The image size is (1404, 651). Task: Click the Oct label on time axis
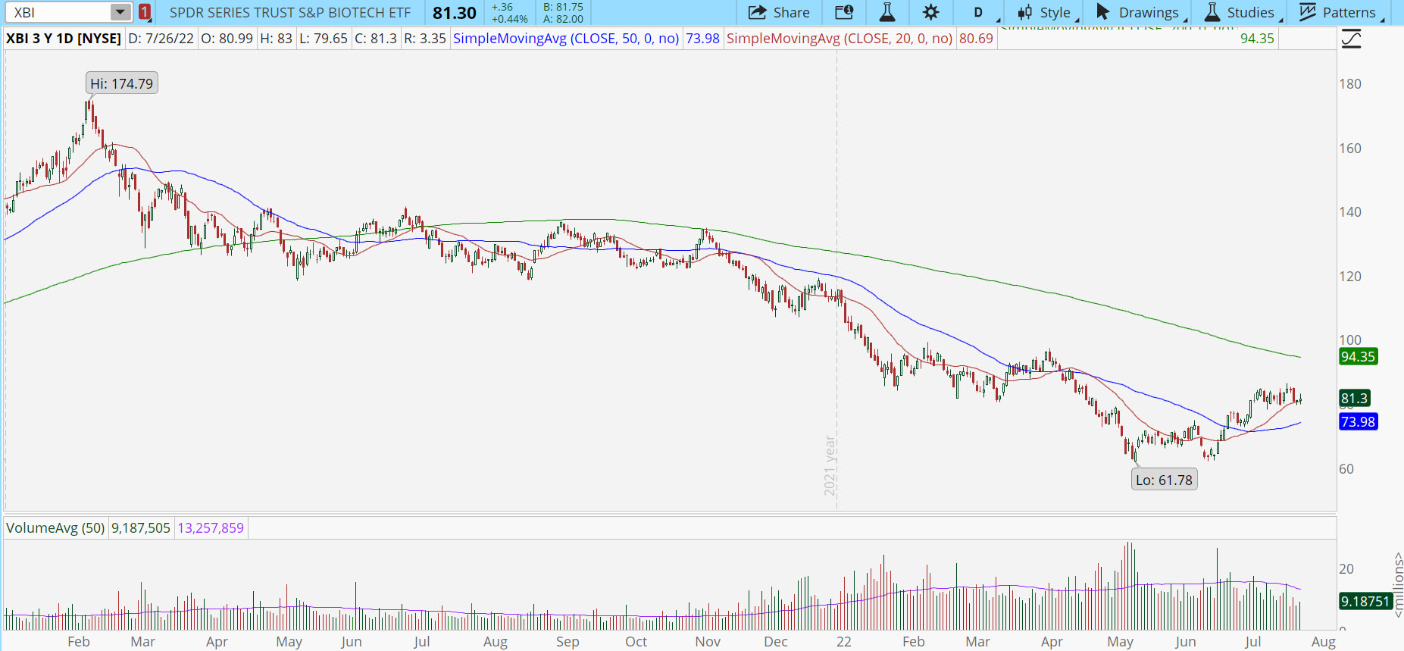point(636,642)
